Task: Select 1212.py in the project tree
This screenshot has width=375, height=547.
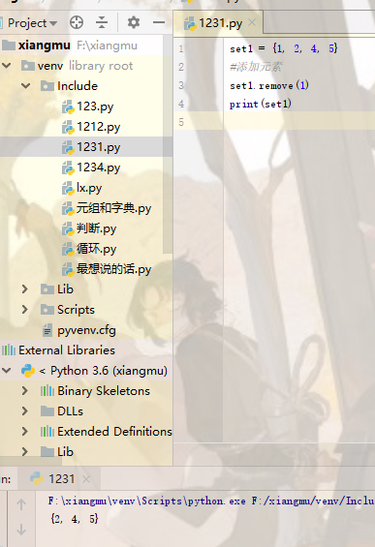Action: tap(99, 127)
